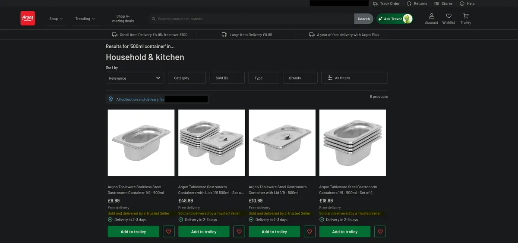Click the Track Order truck icon
Image resolution: width=518 pixels, height=243 pixels.
coord(376,3)
